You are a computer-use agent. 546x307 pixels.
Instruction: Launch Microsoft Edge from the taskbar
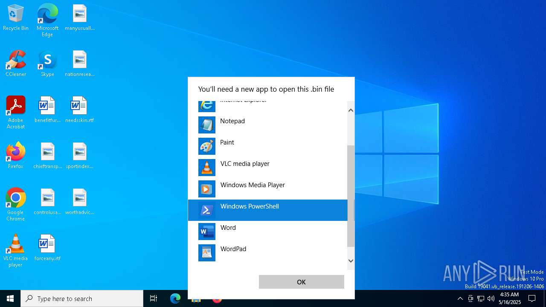[x=175, y=298]
